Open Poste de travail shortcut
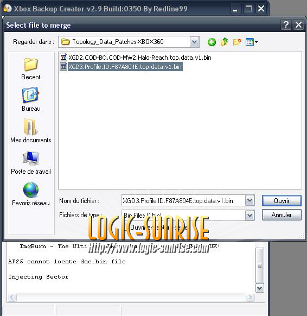Viewport: 307px width, 316px height. coord(31,163)
